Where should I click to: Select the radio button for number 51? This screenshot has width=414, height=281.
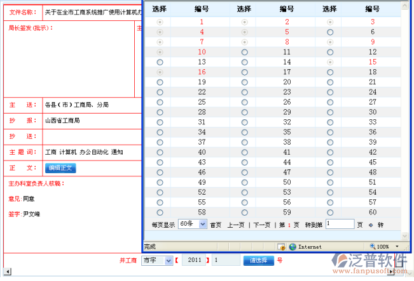point(330,182)
